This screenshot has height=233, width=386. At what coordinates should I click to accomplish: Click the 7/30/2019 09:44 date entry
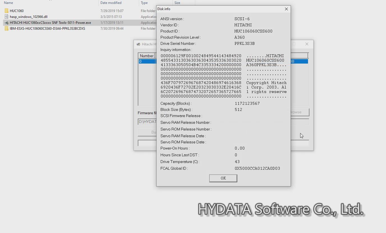pyautogui.click(x=112, y=28)
